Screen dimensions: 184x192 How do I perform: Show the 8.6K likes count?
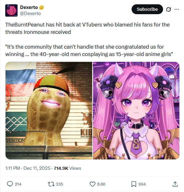[101, 184]
